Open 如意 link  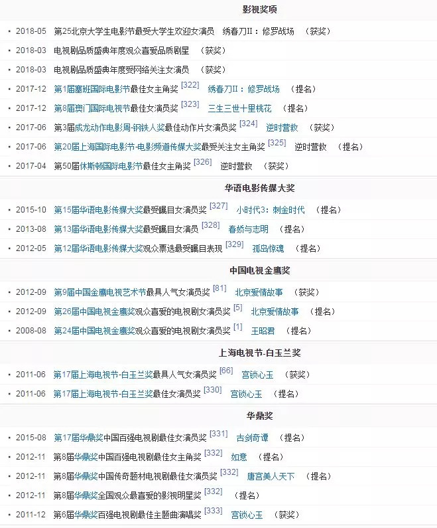pos(239,457)
